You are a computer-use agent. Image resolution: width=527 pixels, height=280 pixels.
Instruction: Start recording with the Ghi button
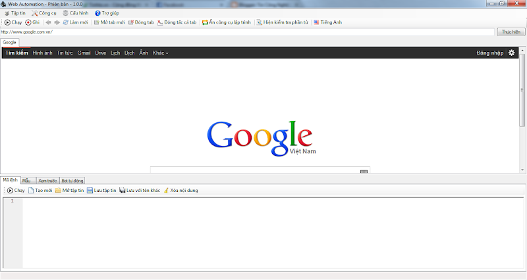(x=32, y=22)
